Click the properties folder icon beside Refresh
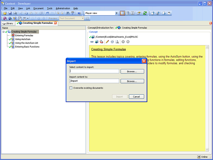Image resolution: width=213 pixels, height=160 pixels. pos(139,13)
